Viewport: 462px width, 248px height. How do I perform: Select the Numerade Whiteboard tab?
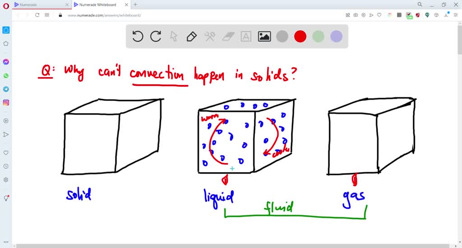coord(97,5)
